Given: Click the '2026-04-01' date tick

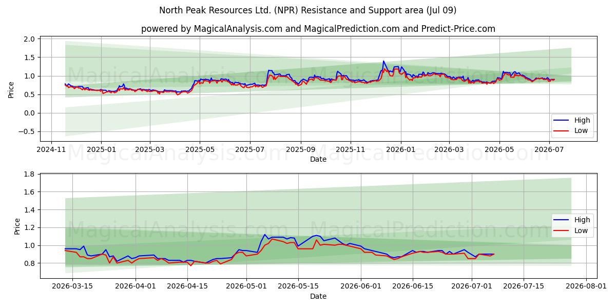Looking at the screenshot, I should pyautogui.click(x=136, y=286).
